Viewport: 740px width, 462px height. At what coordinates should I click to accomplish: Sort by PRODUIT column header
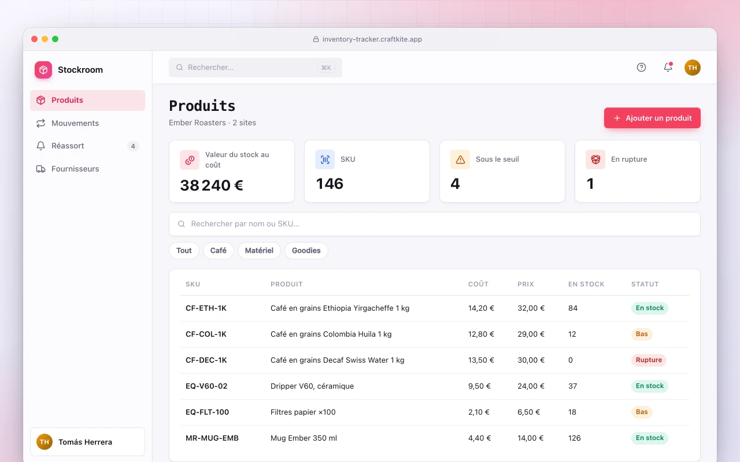pyautogui.click(x=287, y=284)
